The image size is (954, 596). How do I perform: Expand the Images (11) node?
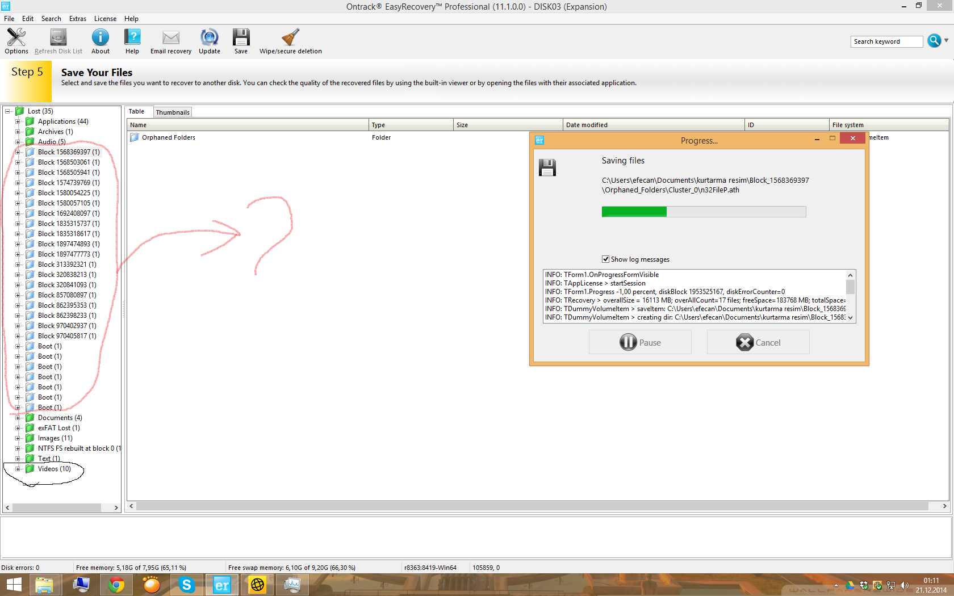click(18, 438)
